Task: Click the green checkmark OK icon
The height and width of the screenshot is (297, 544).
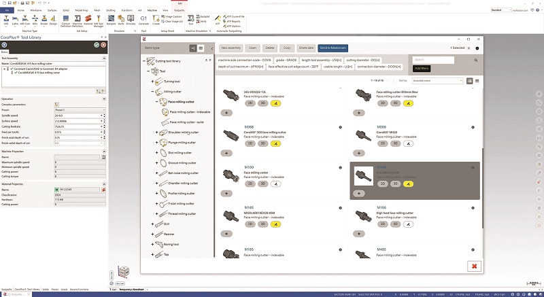Action: point(96,44)
